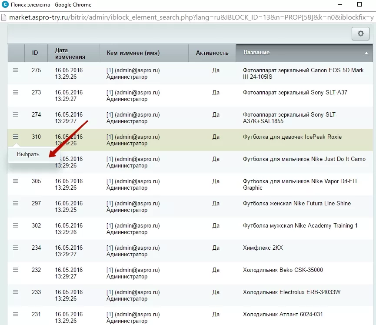Click 'Да' activity cell in row 234
Viewport: 376px width, 325px height.
[x=216, y=248]
